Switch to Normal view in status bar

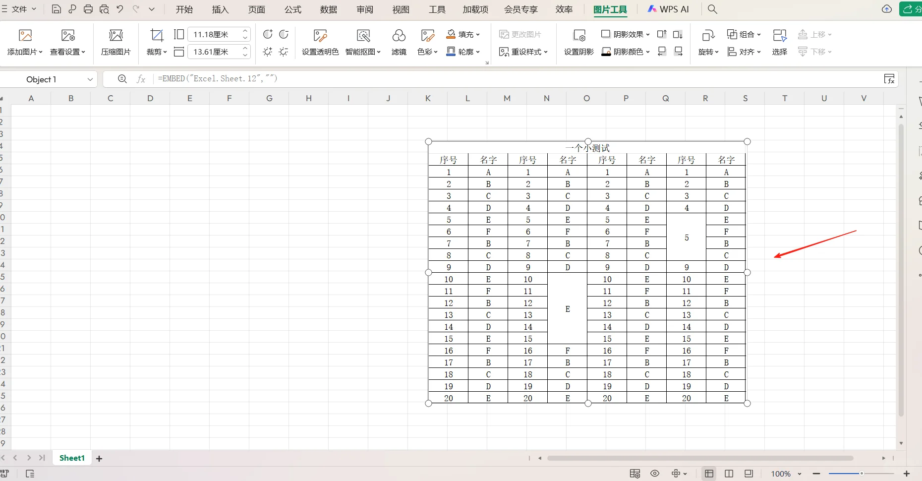pos(709,474)
